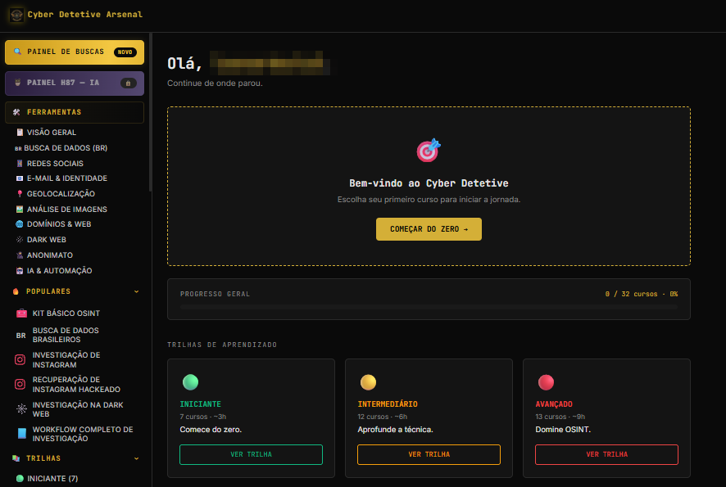This screenshot has height=487, width=726.
Task: Click Ver Trilha on the Iniciante card
Action: pos(251,454)
